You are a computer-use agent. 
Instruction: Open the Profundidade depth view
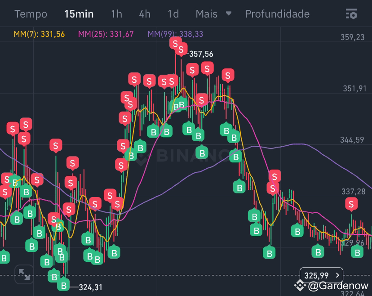pos(277,14)
